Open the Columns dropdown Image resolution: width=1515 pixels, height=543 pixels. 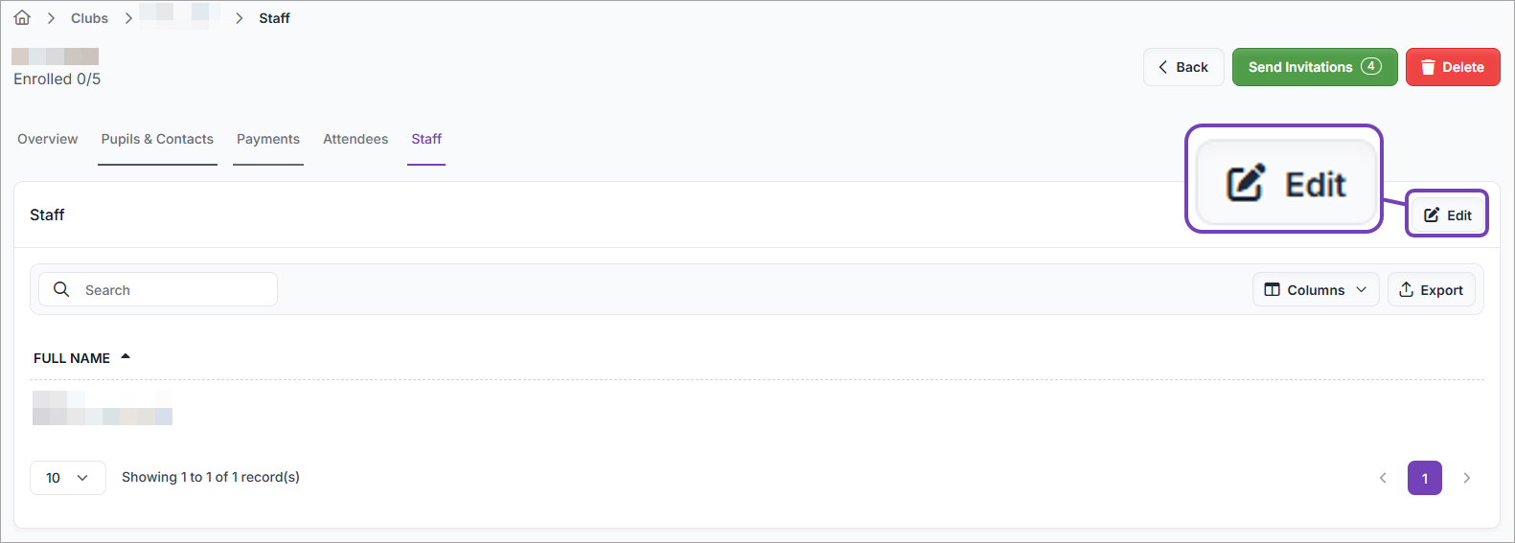click(x=1316, y=289)
